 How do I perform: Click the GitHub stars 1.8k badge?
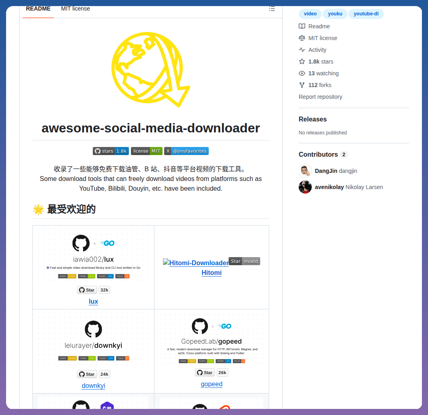(x=111, y=151)
